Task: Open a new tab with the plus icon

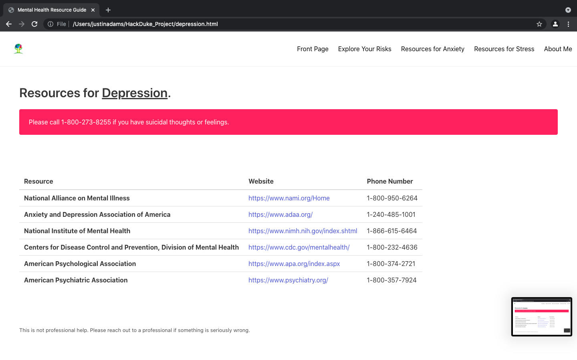Action: (x=108, y=10)
